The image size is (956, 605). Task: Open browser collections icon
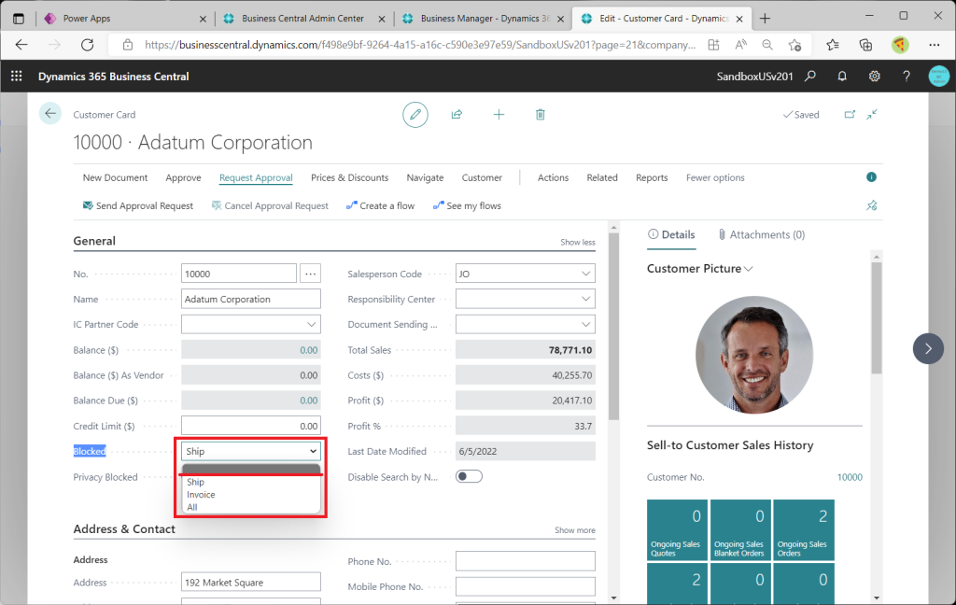coord(865,45)
